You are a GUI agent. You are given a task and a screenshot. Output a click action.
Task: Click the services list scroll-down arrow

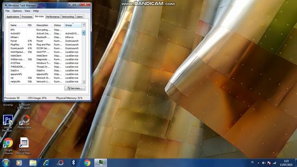[x=84, y=82]
